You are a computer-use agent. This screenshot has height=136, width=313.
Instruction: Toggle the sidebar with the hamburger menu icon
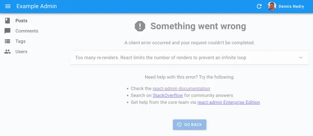(x=8, y=6)
